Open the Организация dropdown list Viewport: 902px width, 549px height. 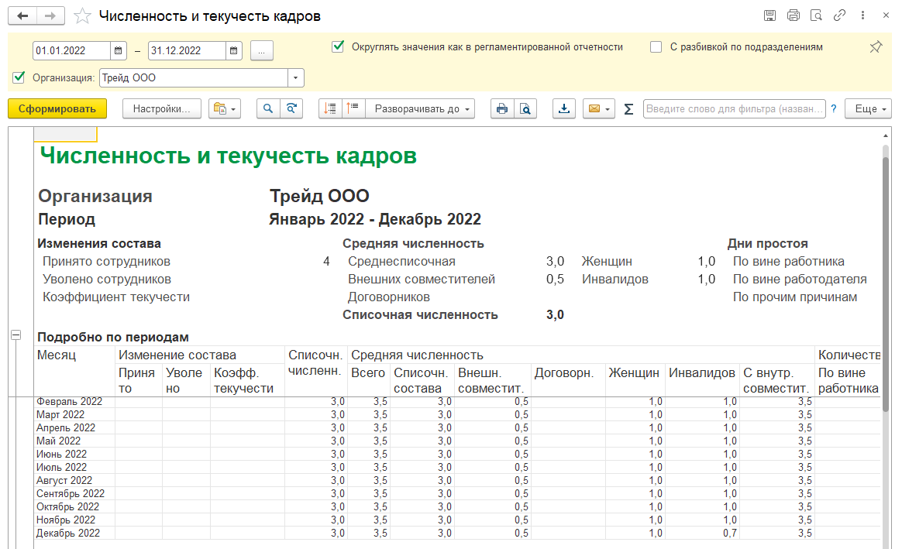(296, 77)
